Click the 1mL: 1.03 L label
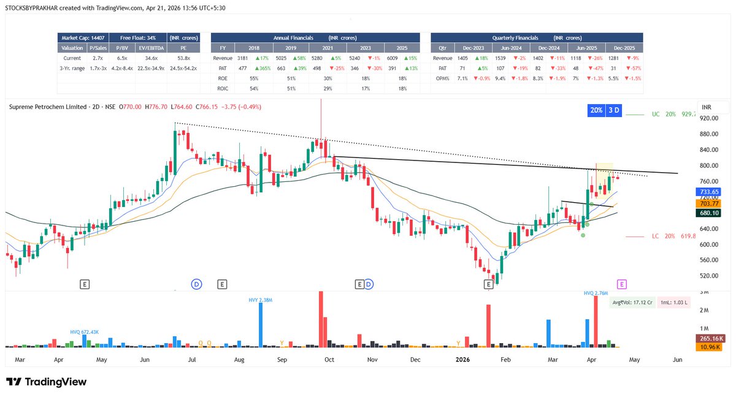This screenshot has height=397, width=736. click(673, 303)
